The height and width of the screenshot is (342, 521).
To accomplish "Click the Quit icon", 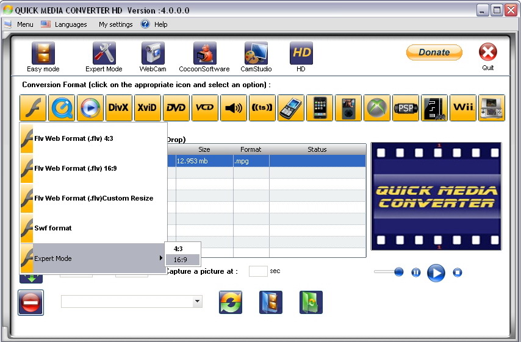I will (488, 57).
